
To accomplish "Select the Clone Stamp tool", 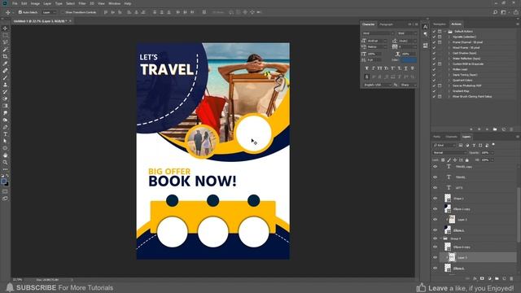I will click(5, 85).
